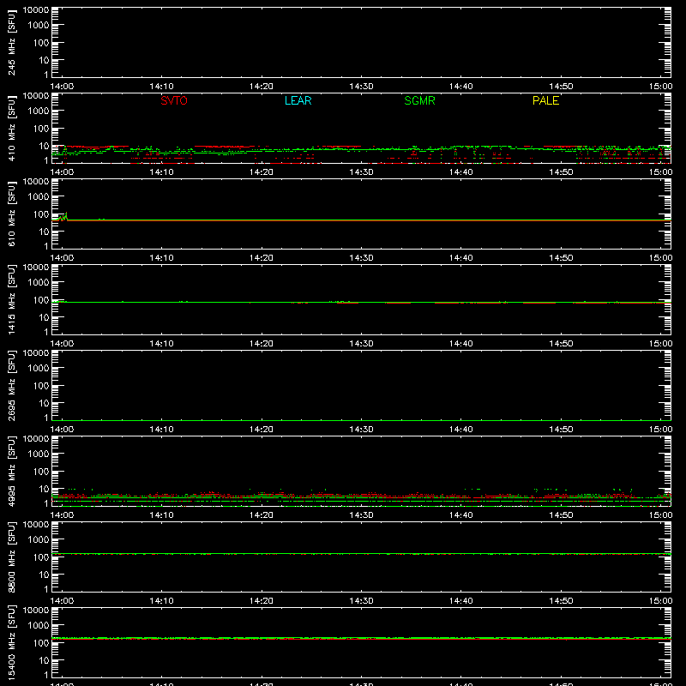Image resolution: width=686 pixels, height=686 pixels.
Task: Click the 10000 tick on the 4995 MHz axis
Action: (36, 439)
